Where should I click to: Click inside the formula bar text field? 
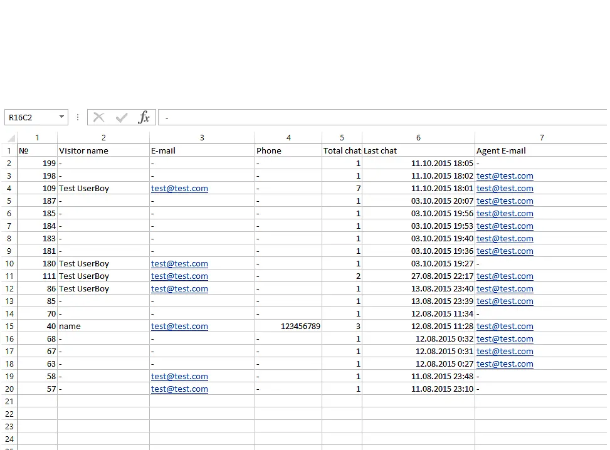click(x=376, y=117)
